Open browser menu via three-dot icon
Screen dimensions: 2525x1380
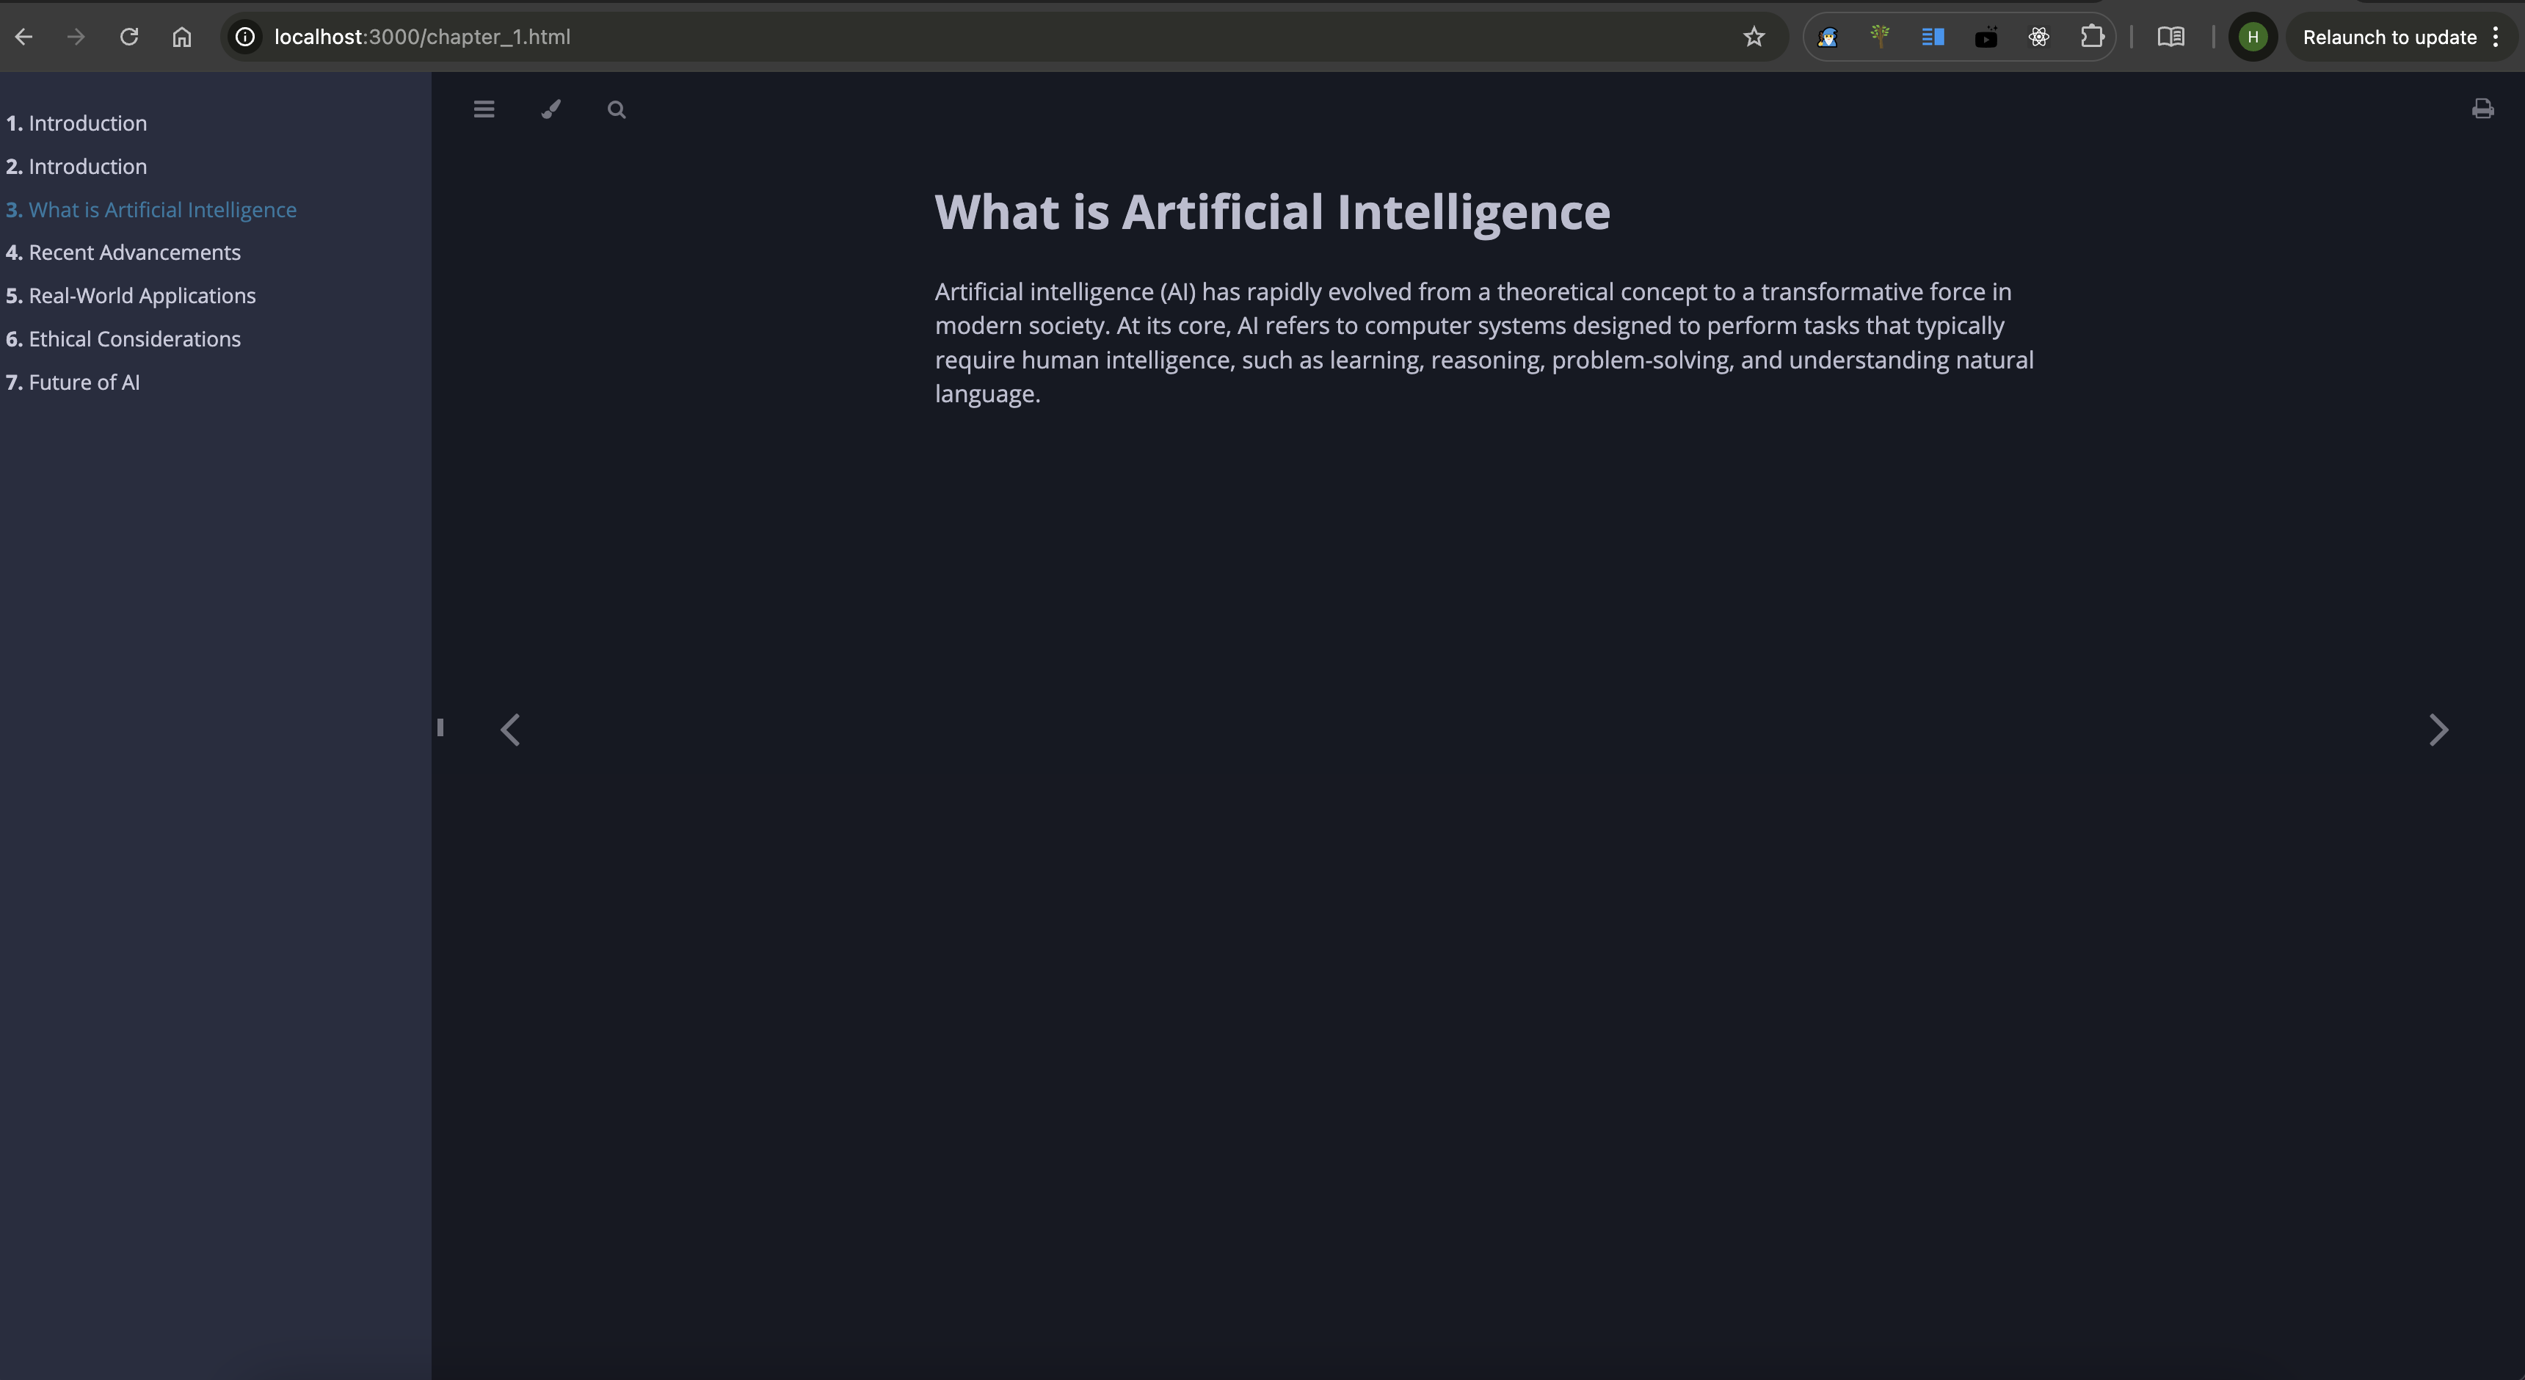tap(2498, 36)
